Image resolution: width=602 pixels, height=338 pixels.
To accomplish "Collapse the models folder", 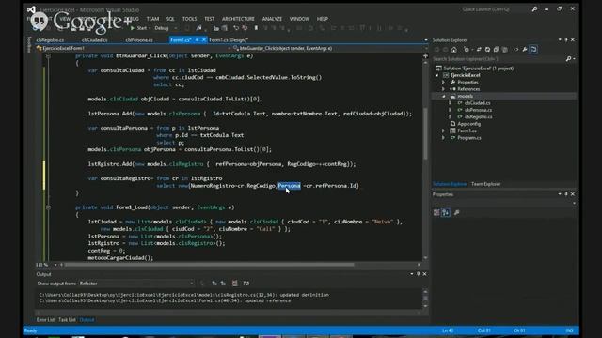I will pos(443,96).
